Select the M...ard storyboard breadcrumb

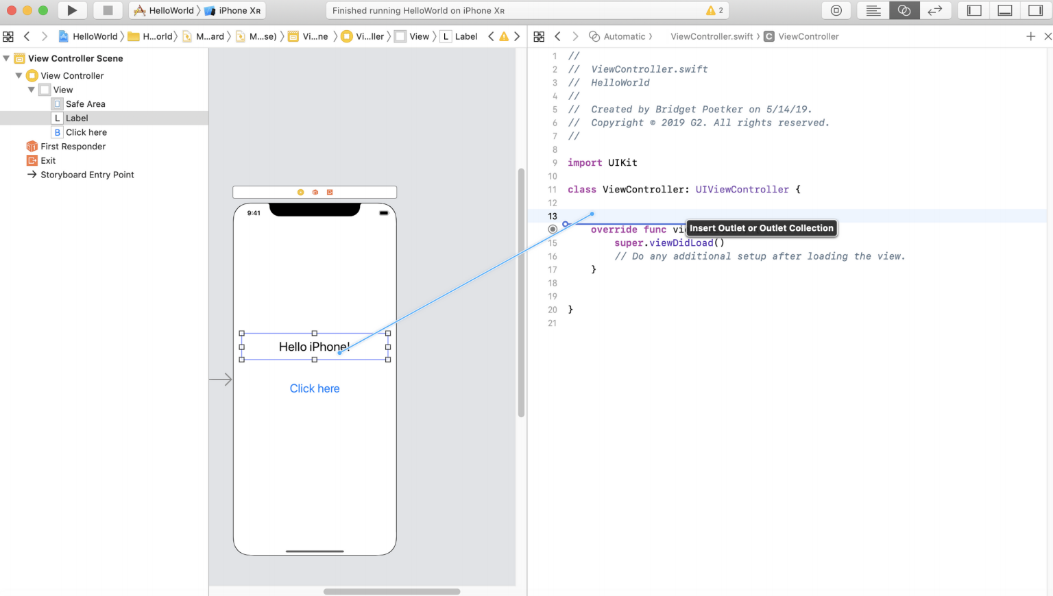coord(204,36)
